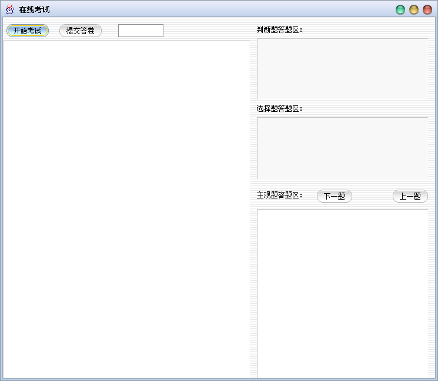Click the Java coffee cup window icon
The image size is (438, 381).
[x=10, y=9]
